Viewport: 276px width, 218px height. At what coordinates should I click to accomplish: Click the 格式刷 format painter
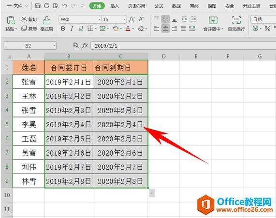point(47,24)
